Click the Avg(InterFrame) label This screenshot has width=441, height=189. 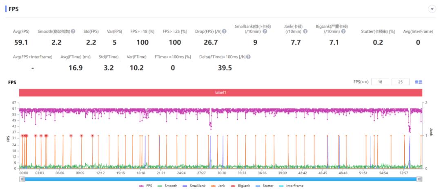pos(418,31)
